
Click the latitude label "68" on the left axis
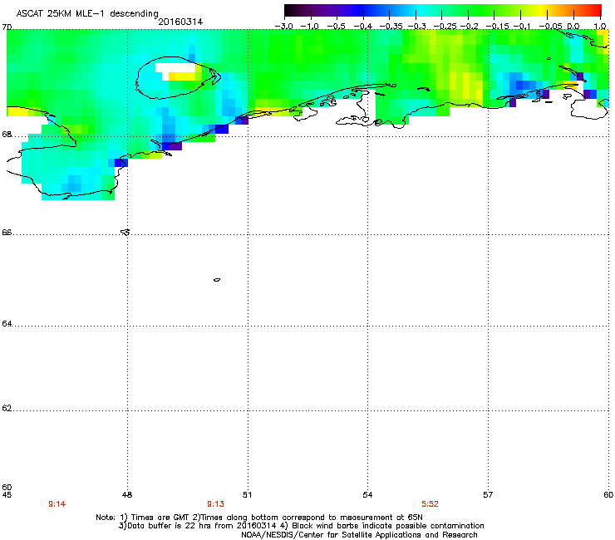pyautogui.click(x=7, y=135)
